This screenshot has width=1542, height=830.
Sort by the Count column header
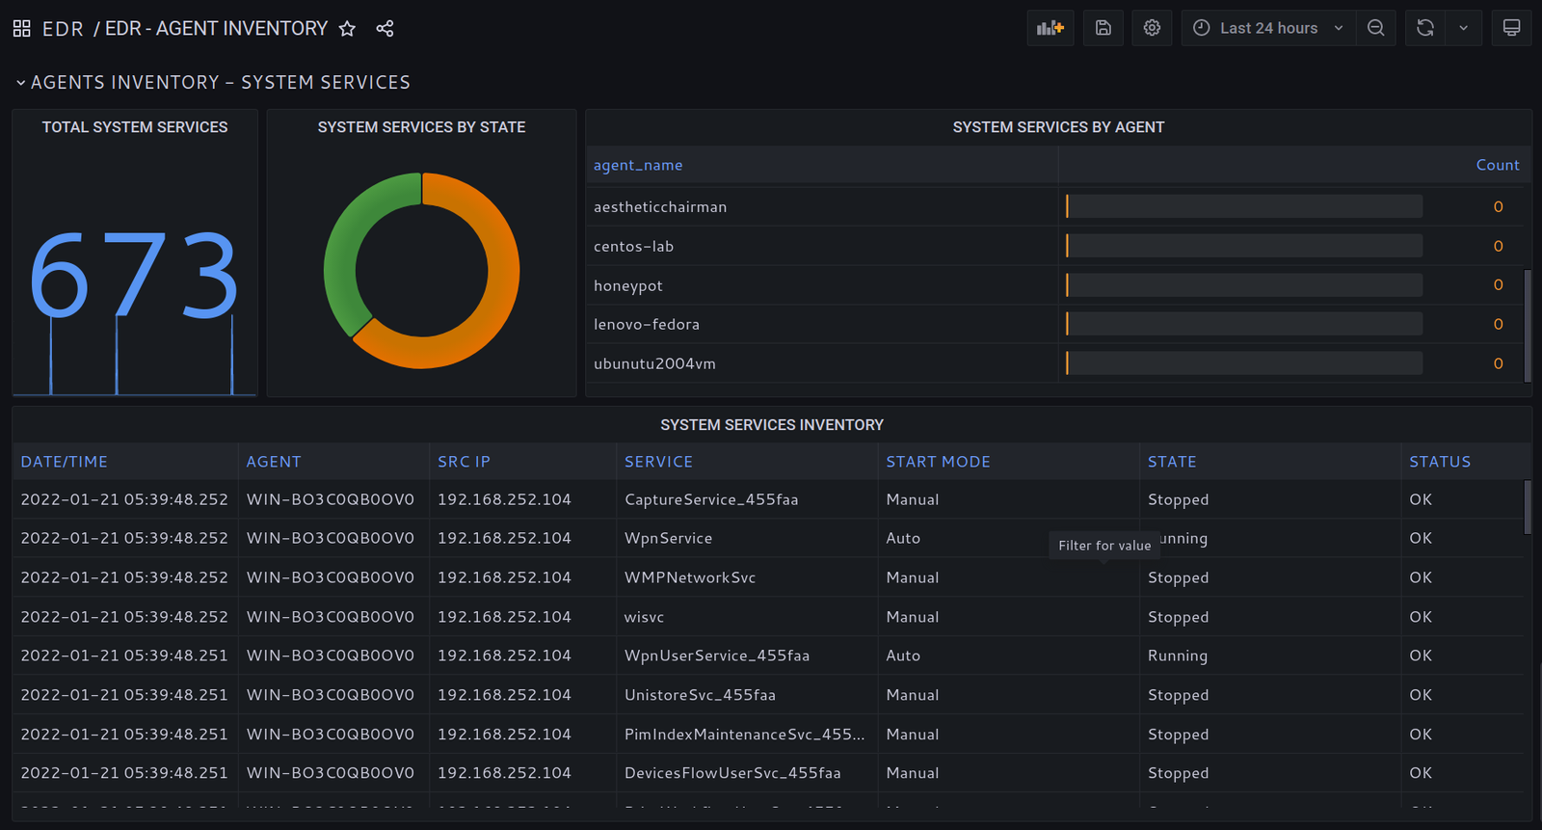pos(1497,165)
